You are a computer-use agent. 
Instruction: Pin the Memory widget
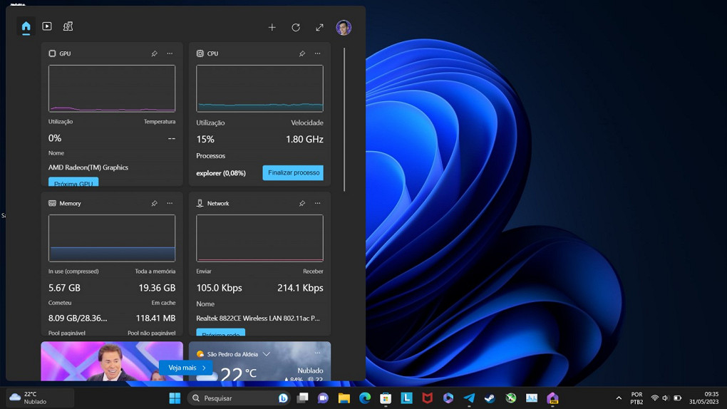154,203
